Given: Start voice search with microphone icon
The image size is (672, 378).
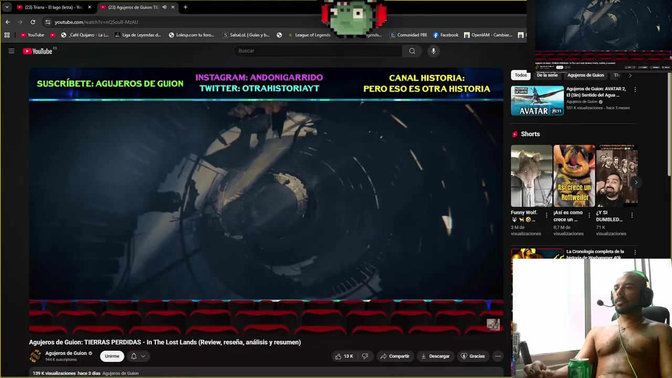Looking at the screenshot, I should pyautogui.click(x=433, y=51).
